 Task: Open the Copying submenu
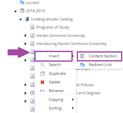pyautogui.click(x=56, y=100)
